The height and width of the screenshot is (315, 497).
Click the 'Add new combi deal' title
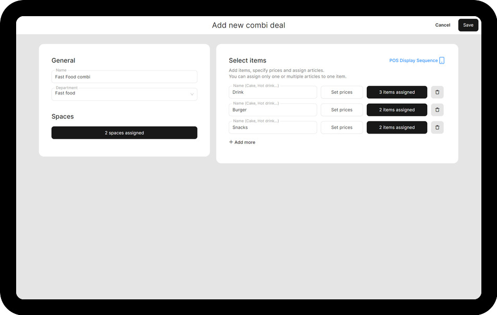click(249, 25)
